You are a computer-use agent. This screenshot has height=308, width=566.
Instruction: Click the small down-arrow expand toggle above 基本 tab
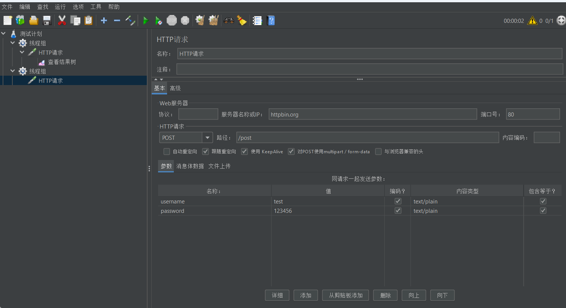(x=161, y=79)
